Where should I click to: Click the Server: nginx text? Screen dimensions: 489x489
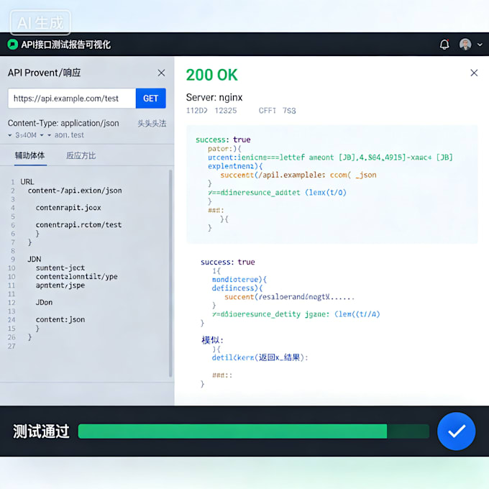(214, 97)
